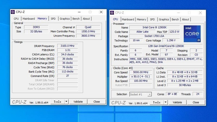217x122 pixels.
Task: Open Bench tab in Memory window
Action: point(76,19)
